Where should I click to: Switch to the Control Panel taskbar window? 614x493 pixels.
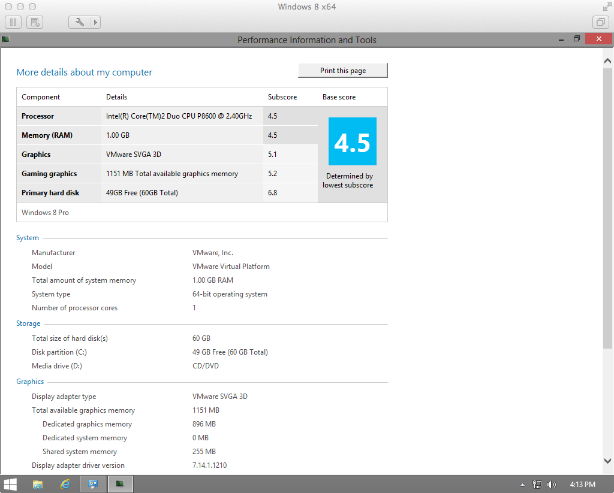(93, 484)
